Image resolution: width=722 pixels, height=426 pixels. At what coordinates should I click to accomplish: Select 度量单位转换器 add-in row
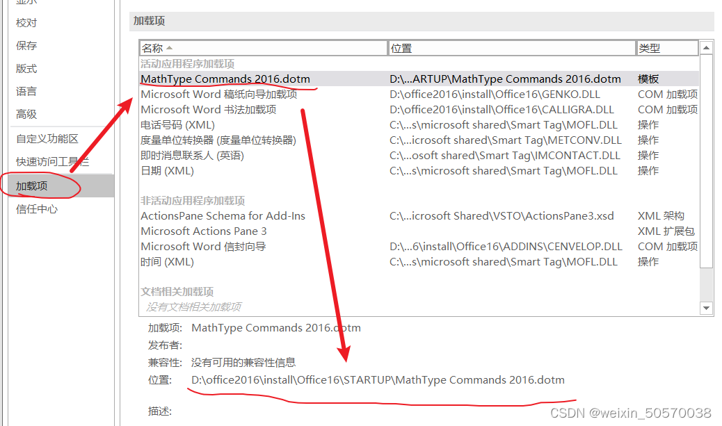[x=419, y=140]
